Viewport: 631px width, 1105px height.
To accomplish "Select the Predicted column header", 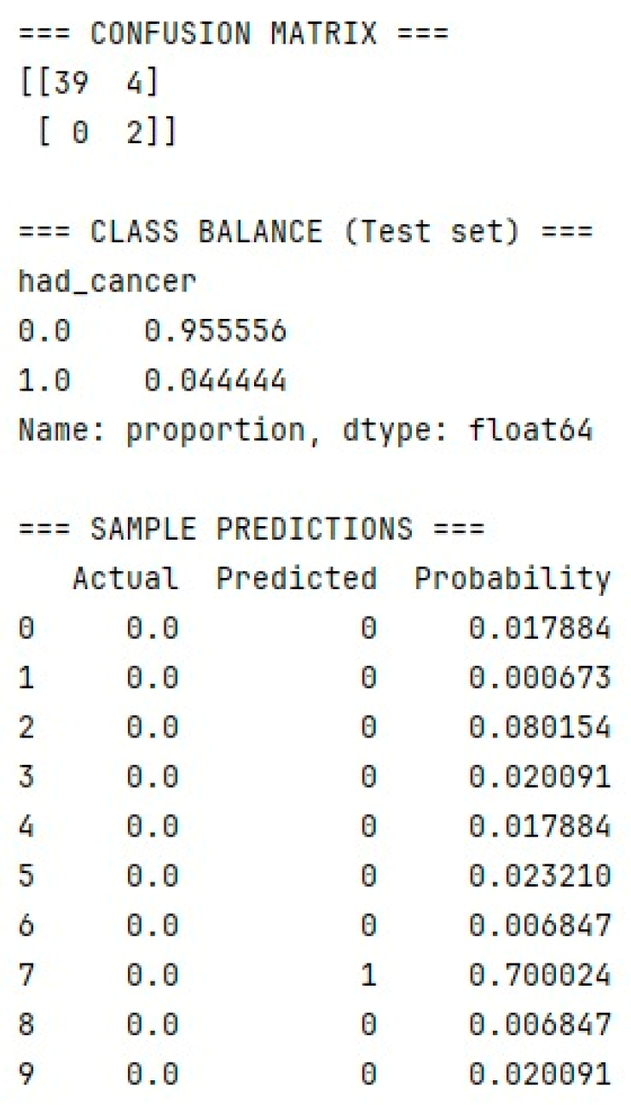I will click(296, 579).
